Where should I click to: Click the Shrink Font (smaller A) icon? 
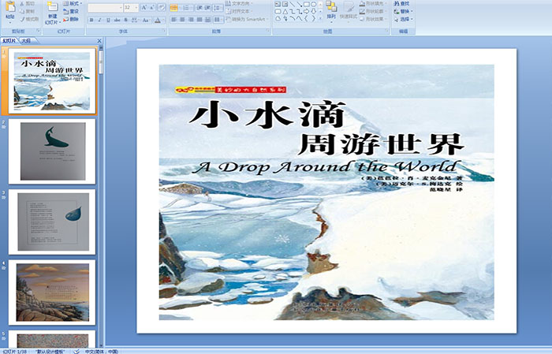(152, 7)
